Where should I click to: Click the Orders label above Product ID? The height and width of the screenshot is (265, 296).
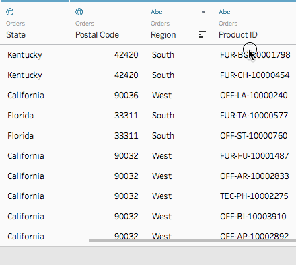228,24
